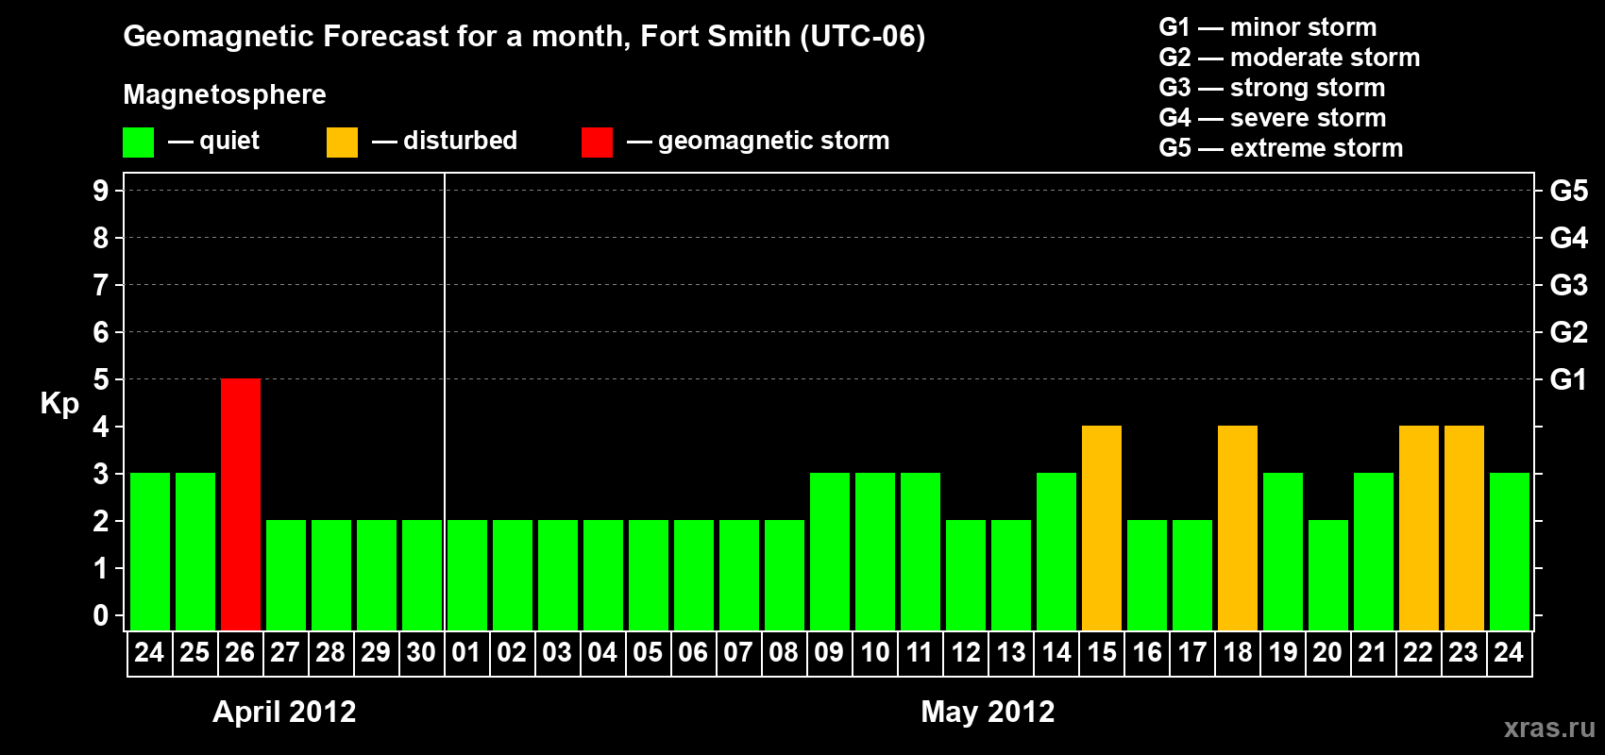Click the 'geomagnetic storm' legend label
The height and width of the screenshot is (755, 1605).
774,141
